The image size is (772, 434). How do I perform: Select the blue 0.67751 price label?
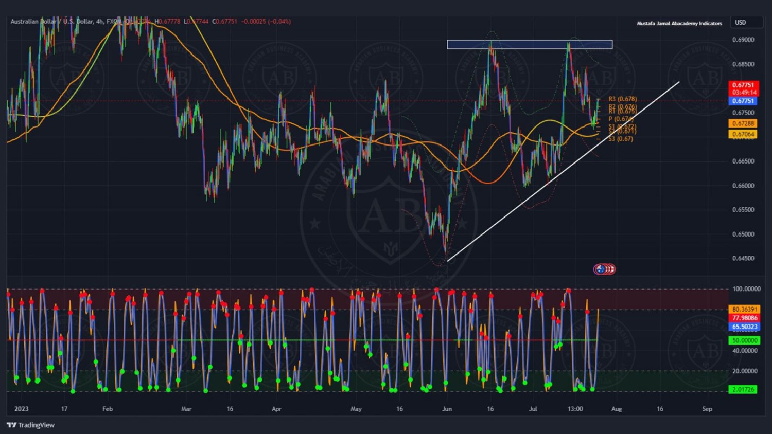tap(744, 101)
